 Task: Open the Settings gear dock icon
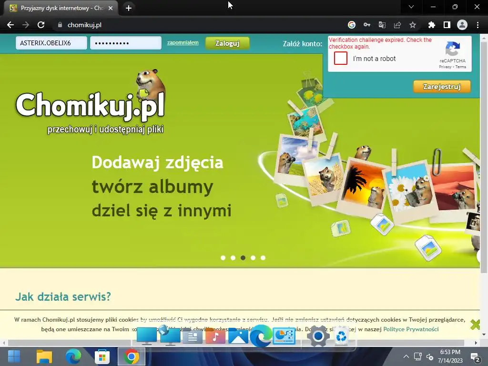(318, 336)
